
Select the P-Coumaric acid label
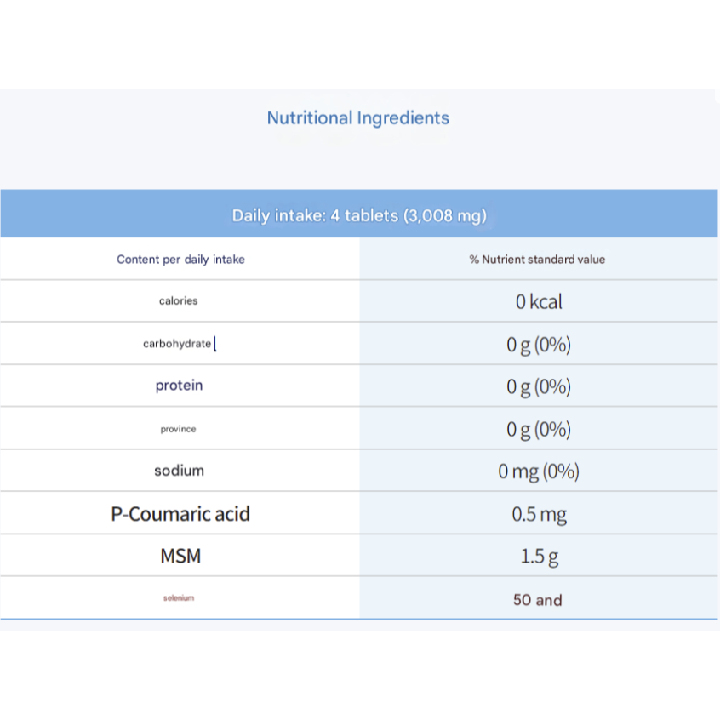point(180,514)
